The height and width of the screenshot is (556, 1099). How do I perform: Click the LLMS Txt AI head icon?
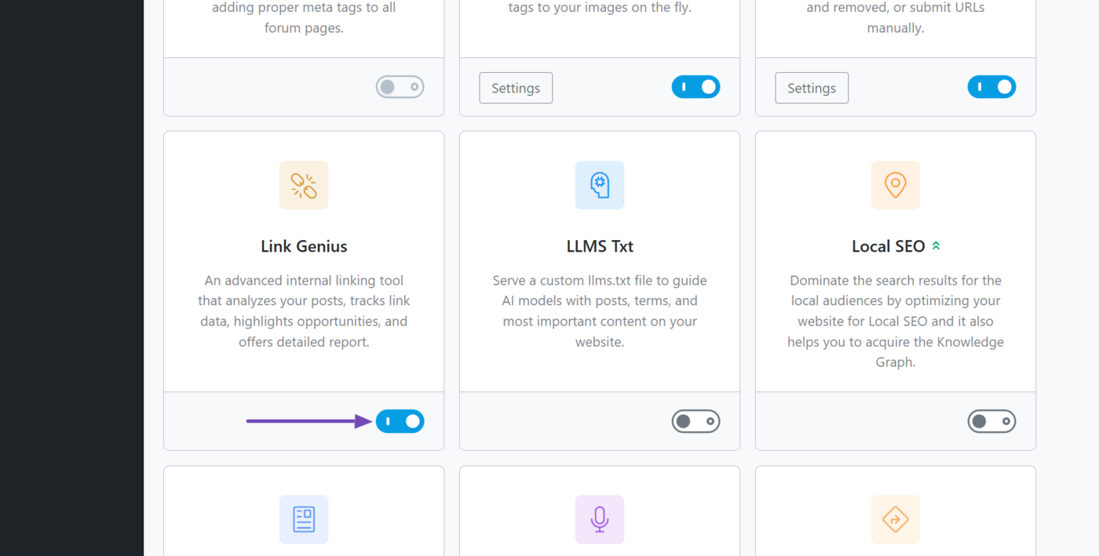(599, 185)
